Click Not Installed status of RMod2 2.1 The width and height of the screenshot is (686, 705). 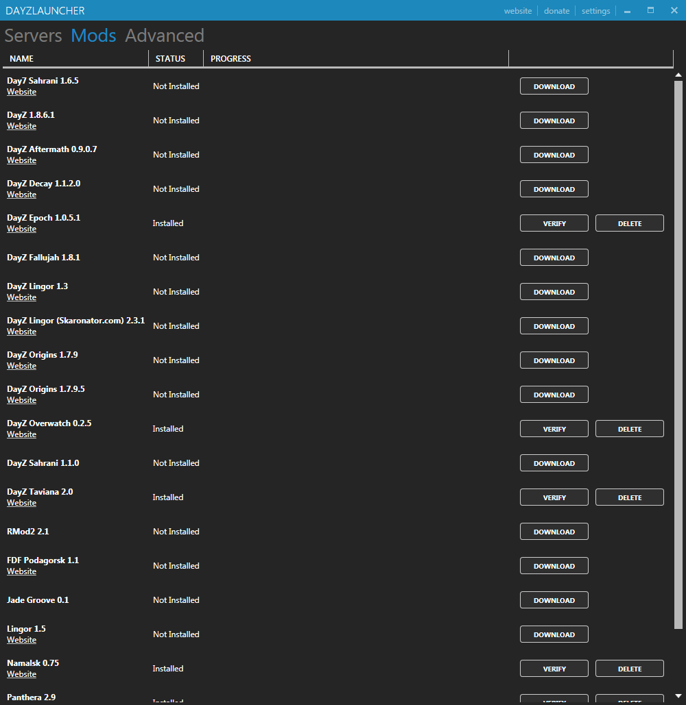point(176,532)
